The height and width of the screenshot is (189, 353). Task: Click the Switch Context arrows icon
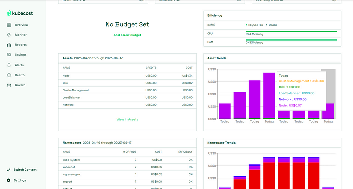(9, 170)
